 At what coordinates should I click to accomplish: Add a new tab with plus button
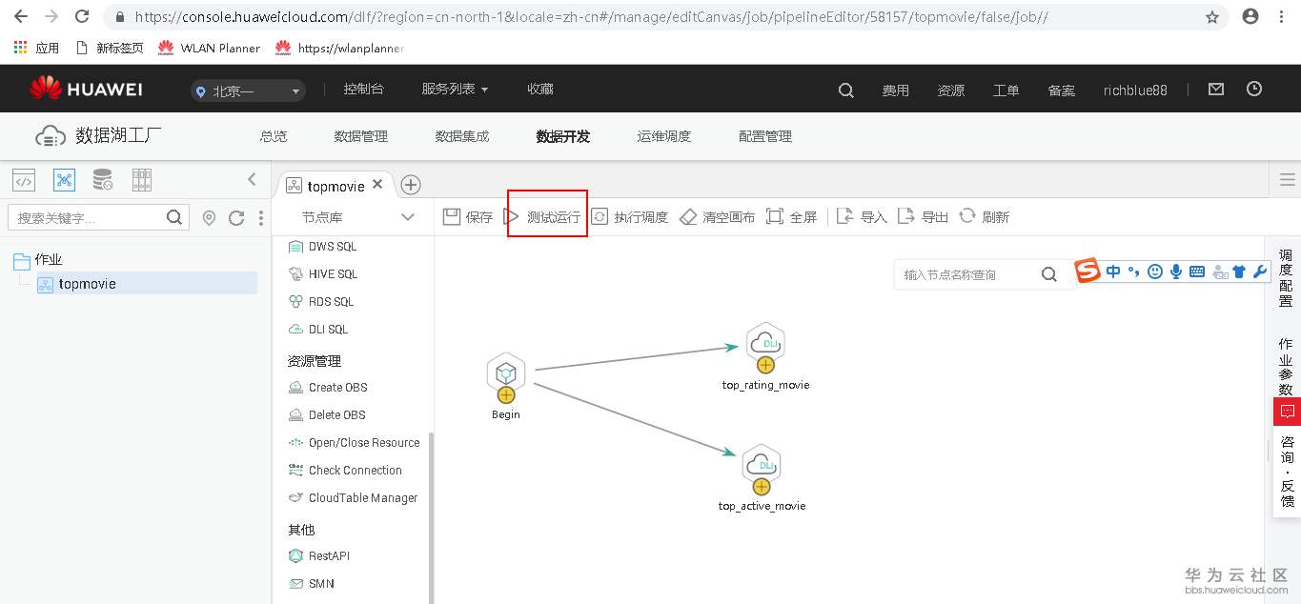point(410,185)
